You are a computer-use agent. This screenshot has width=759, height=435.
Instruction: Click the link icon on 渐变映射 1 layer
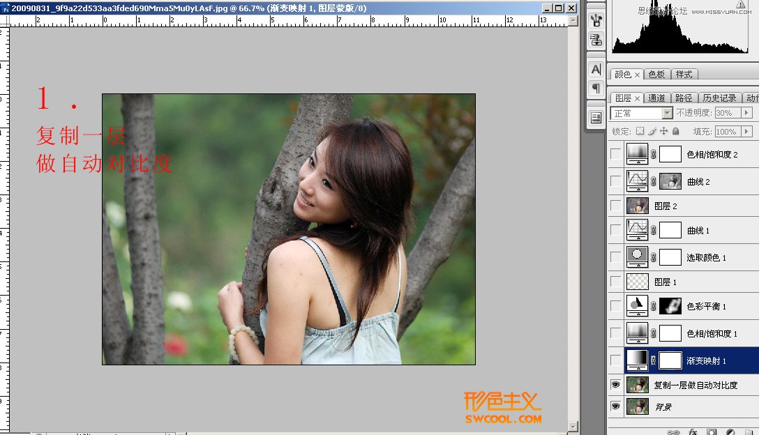pos(654,360)
